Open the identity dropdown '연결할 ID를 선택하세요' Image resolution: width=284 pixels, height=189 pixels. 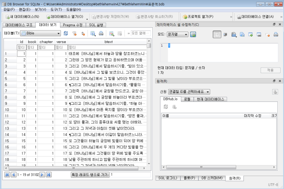point(189,92)
